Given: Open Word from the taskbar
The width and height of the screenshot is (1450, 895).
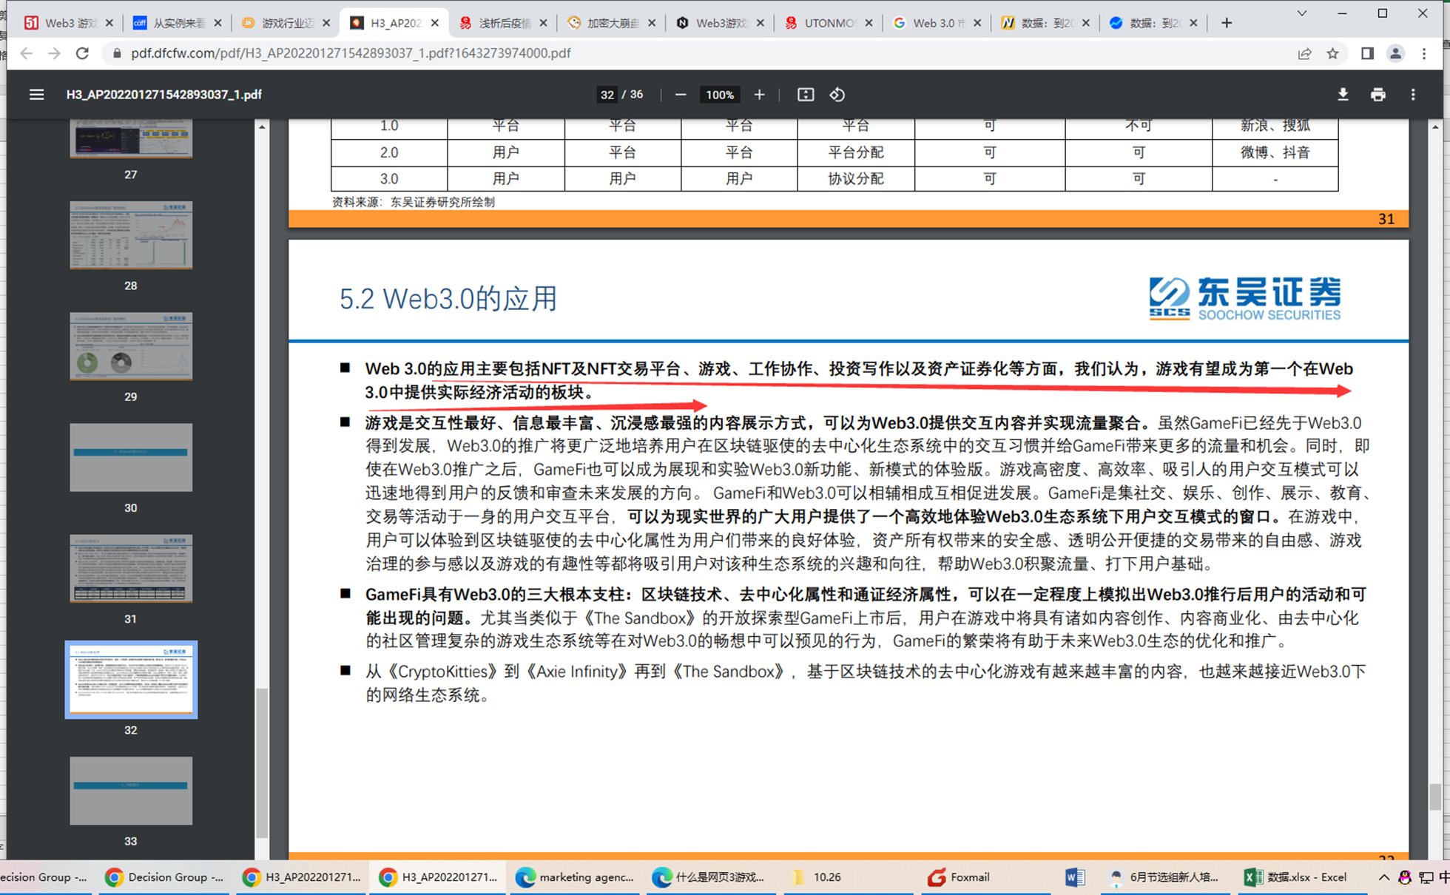Looking at the screenshot, I should (1074, 877).
